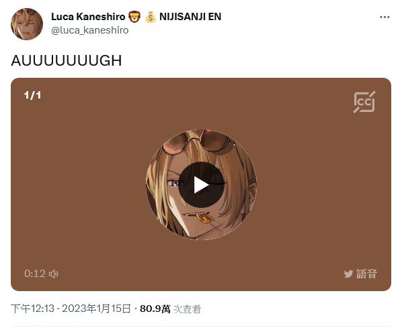Click the Twitter bird voice icon

pos(348,274)
